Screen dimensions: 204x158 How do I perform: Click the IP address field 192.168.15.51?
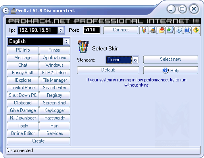point(38,30)
